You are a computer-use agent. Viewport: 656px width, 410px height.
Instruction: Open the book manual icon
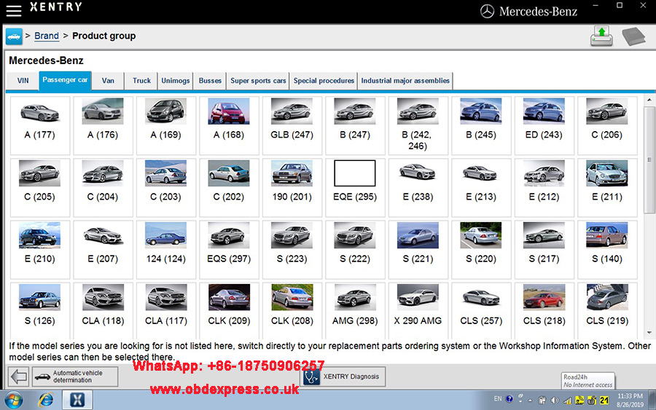pos(633,36)
